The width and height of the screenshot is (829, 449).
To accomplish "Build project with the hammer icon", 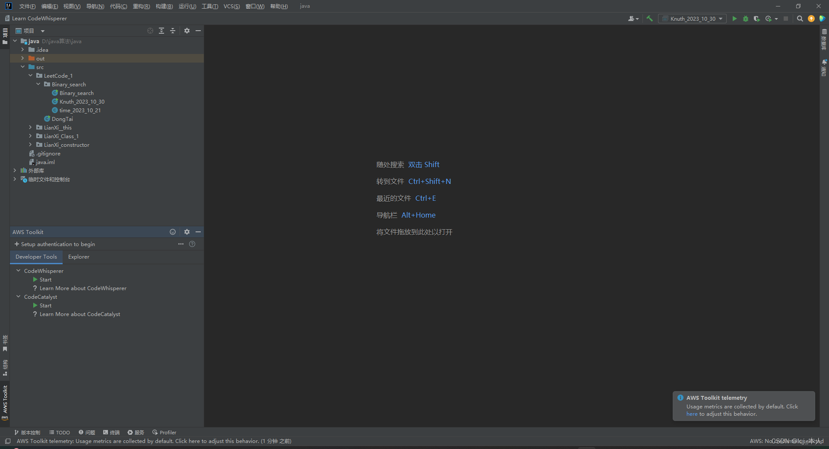I will [649, 19].
